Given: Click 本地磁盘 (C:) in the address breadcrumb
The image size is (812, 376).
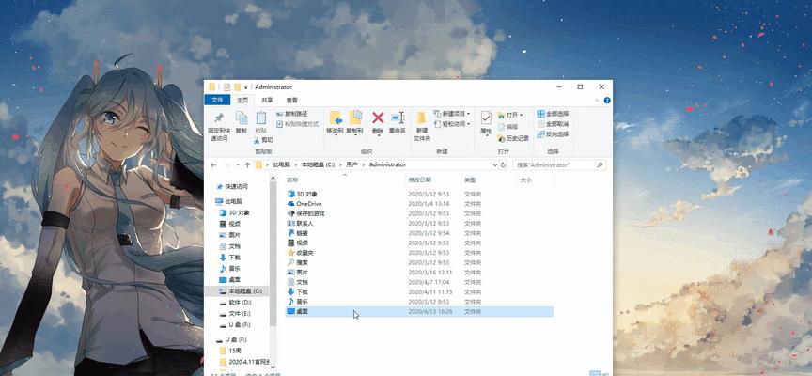Looking at the screenshot, I should (x=319, y=164).
